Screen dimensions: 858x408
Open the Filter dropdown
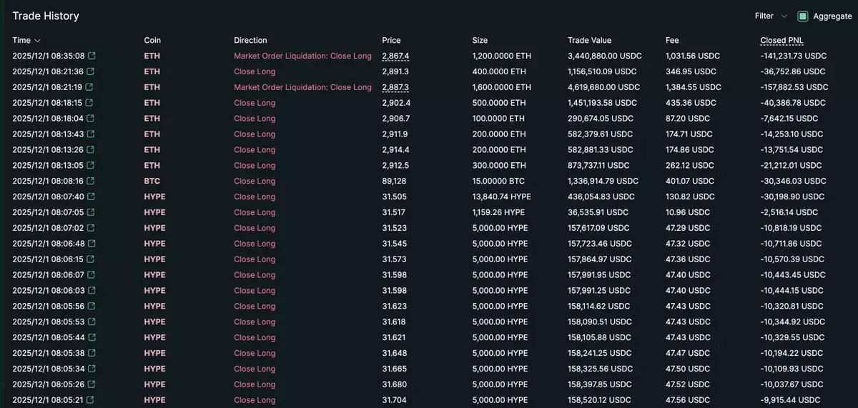771,16
